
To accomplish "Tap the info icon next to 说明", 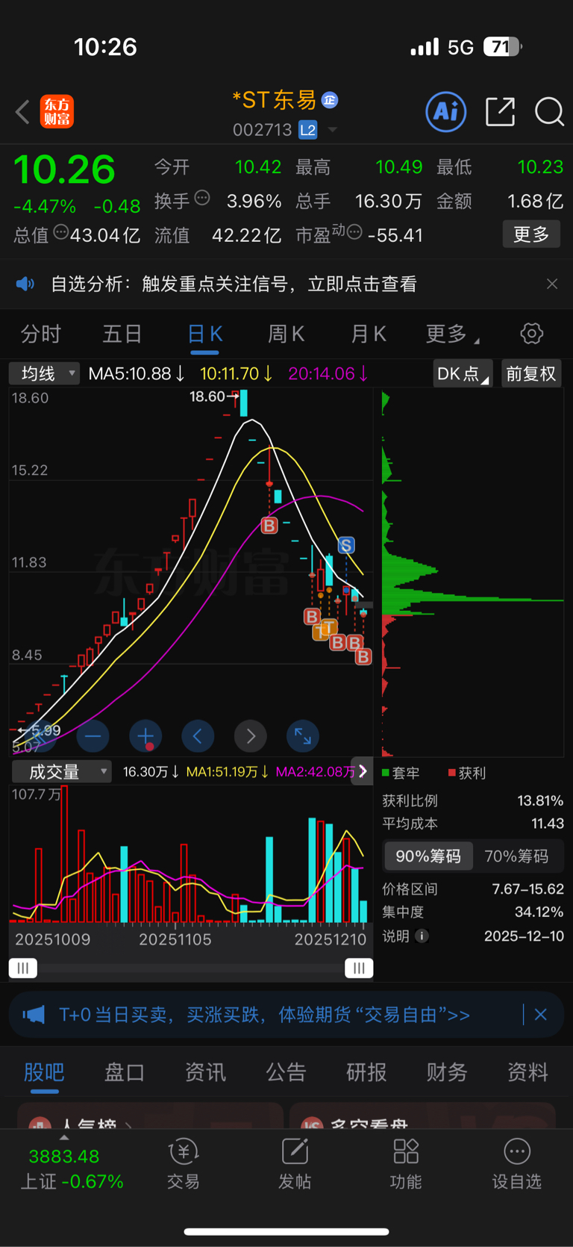I will (422, 936).
